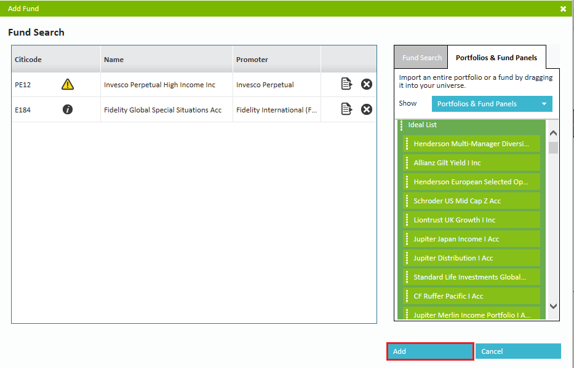The width and height of the screenshot is (574, 368).
Task: Click info icon beside E184
Action: coord(67,109)
